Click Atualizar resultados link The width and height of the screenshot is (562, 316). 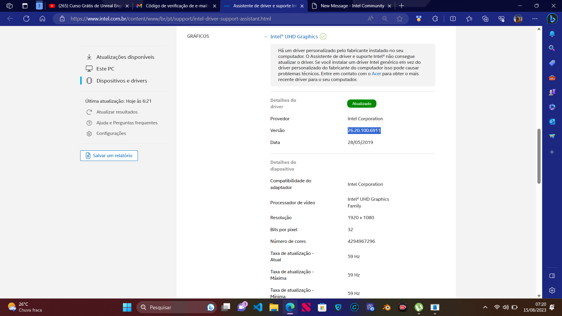click(x=117, y=112)
